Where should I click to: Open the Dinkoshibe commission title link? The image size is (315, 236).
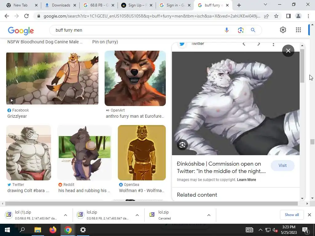point(221,167)
